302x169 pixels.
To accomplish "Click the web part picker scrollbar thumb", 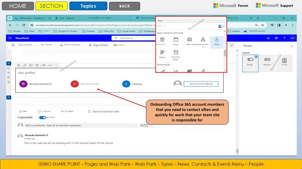I will tap(225, 53).
